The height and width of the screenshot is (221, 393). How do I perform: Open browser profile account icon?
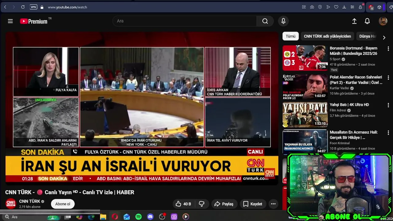click(x=360, y=7)
